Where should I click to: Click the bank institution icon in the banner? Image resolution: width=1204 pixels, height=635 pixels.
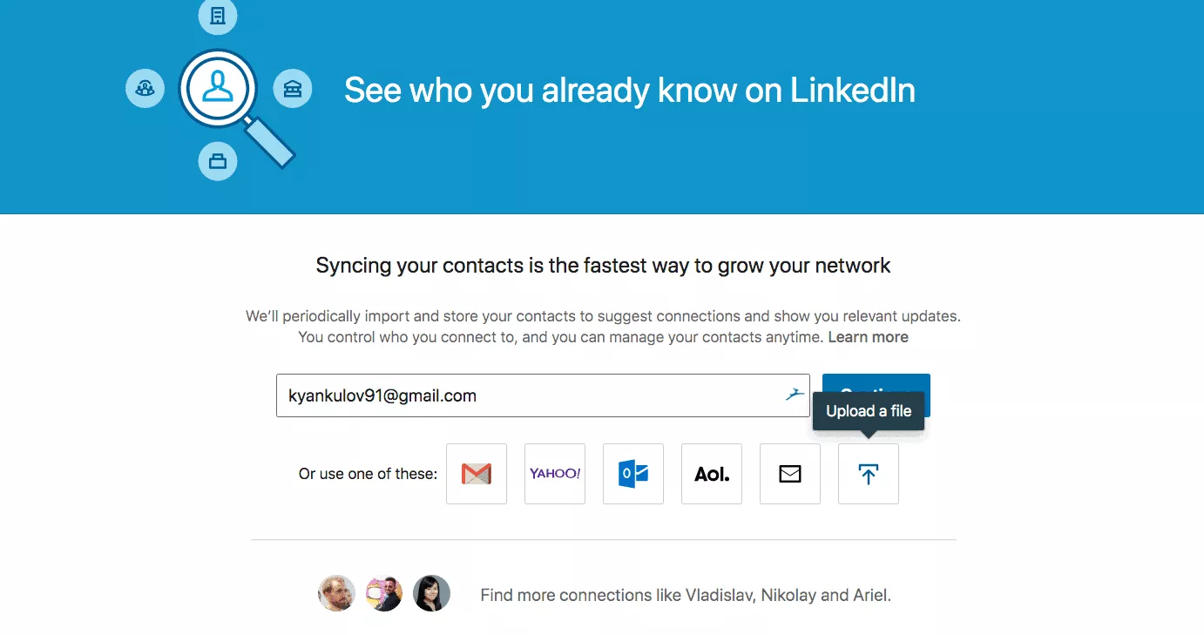pos(293,89)
